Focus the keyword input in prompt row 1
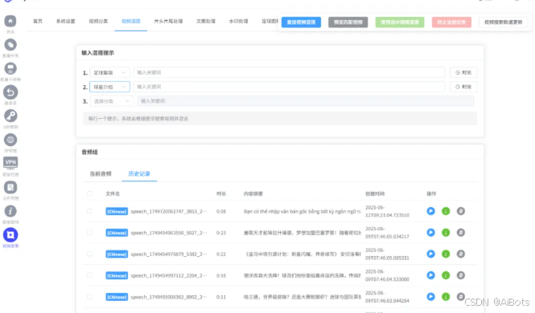This screenshot has width=535, height=313. [x=289, y=72]
